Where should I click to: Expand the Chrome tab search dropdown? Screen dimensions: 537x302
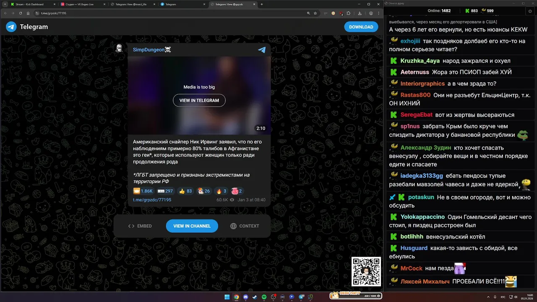tap(4, 4)
